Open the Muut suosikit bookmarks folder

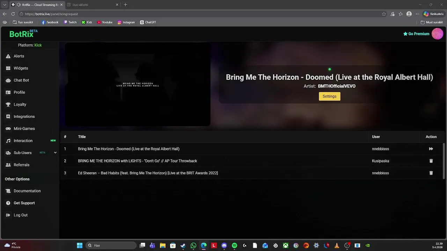point(432,22)
